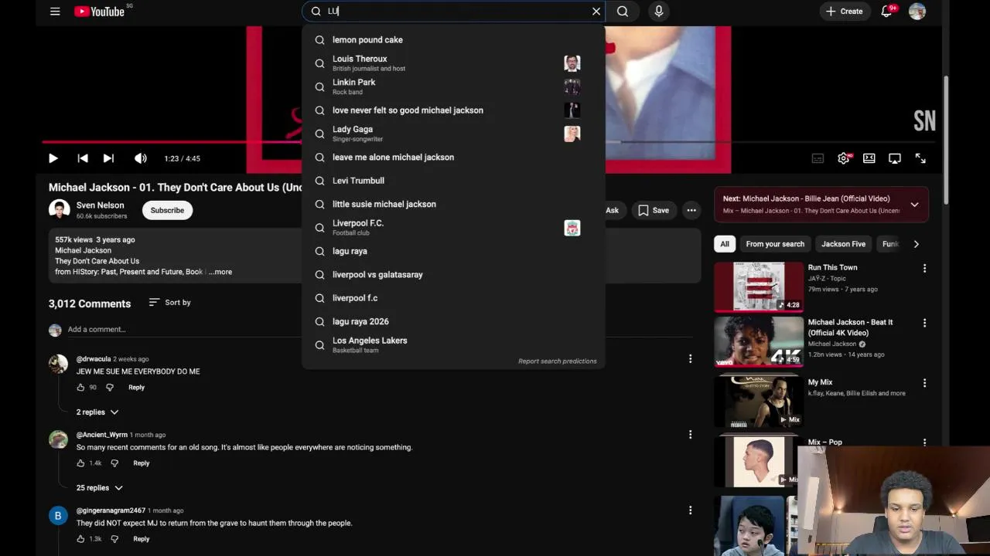The image size is (990, 556).
Task: Expand '25 replies' thread
Action: point(100,488)
